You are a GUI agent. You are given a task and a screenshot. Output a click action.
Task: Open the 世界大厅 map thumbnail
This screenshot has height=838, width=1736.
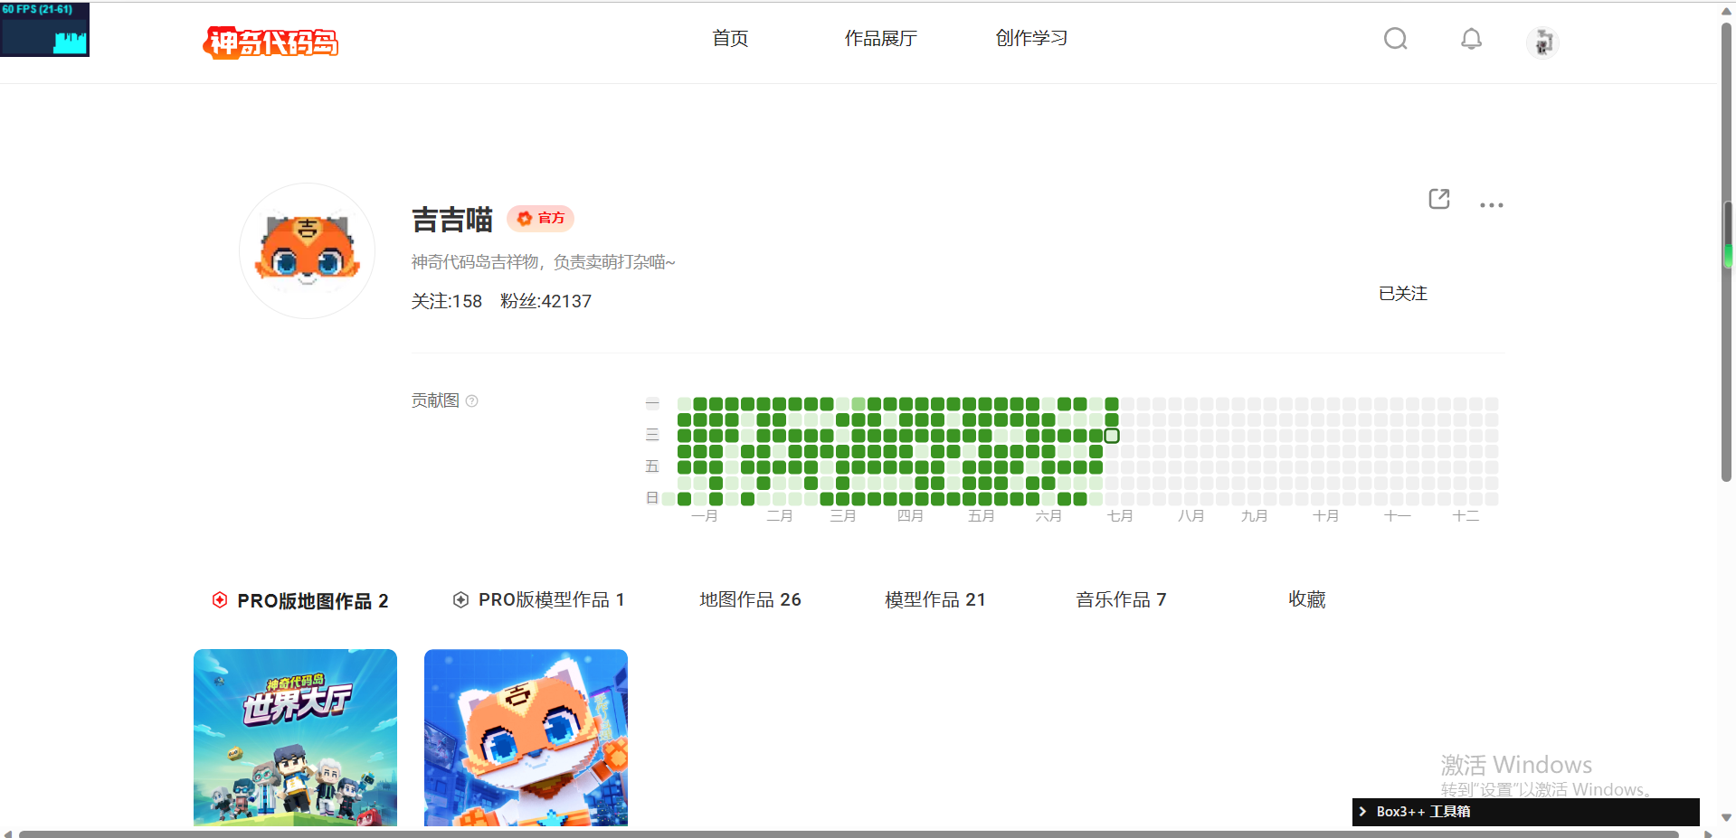click(x=295, y=738)
